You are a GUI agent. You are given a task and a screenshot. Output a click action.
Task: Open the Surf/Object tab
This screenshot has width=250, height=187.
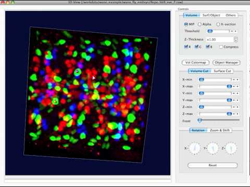pos(211,15)
